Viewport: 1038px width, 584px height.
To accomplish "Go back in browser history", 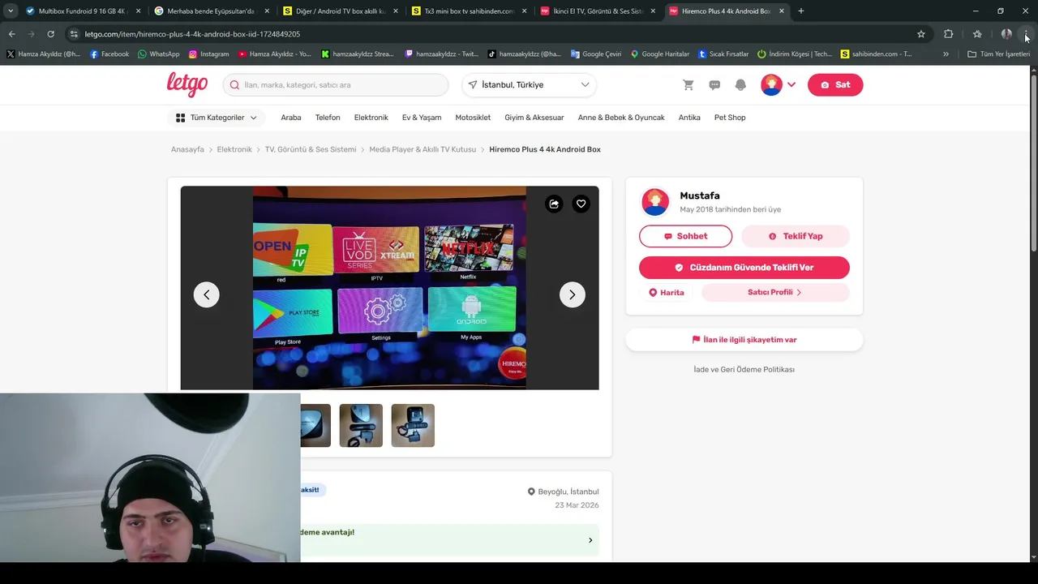I will pos(11,34).
